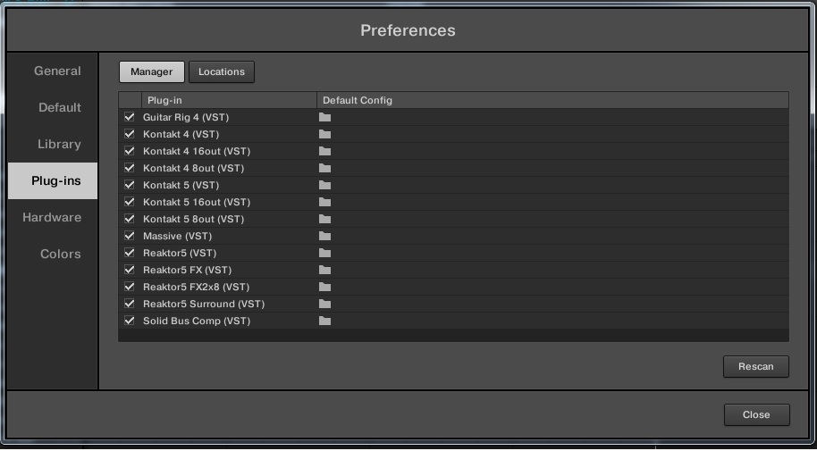Open Solid Bus Comp default config folder
This screenshot has width=817, height=451.
coord(324,321)
